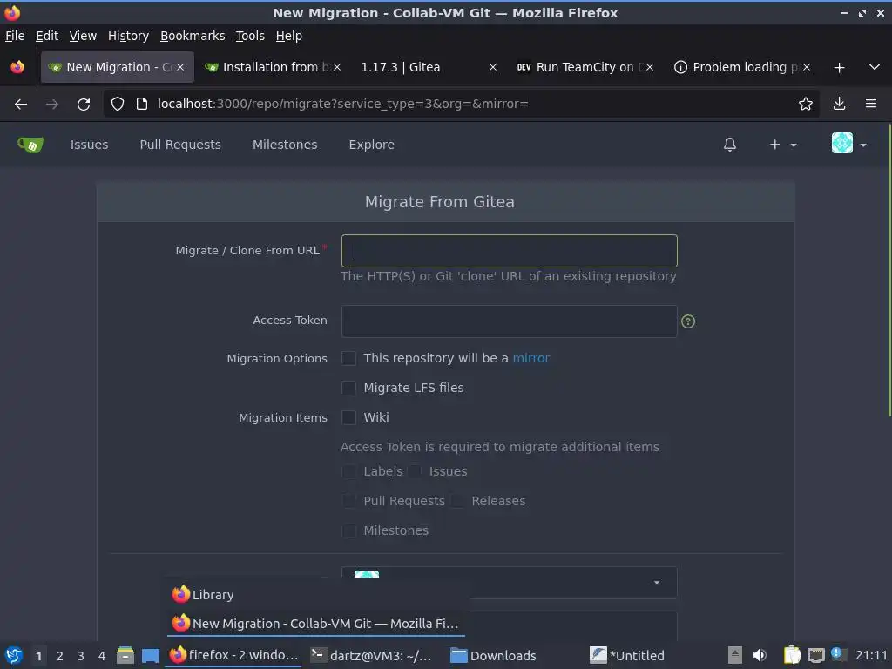Check Migrate LFS files
The height and width of the screenshot is (669, 892).
[348, 388]
